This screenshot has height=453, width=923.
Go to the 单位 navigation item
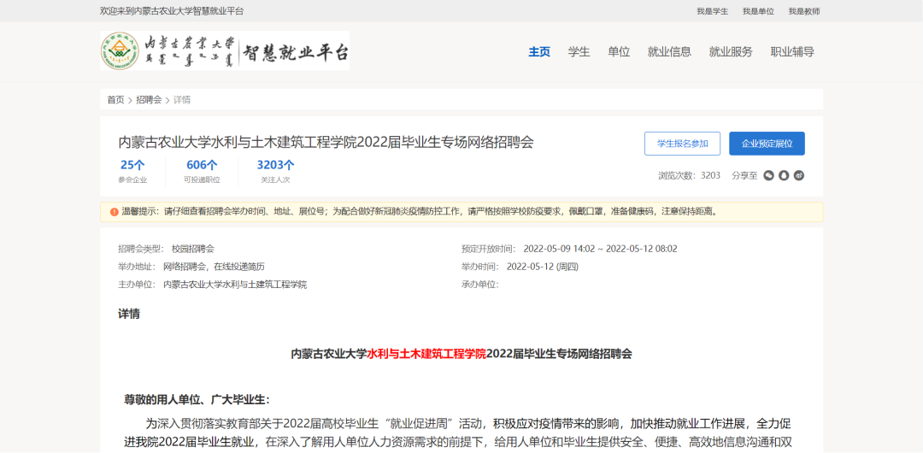click(x=619, y=51)
